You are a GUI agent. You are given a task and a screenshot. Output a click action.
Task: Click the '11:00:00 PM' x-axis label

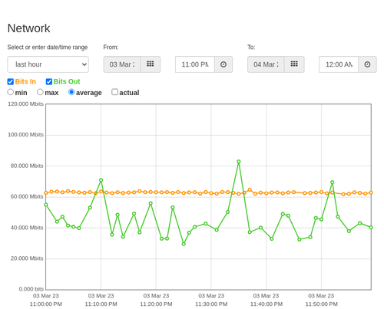(46, 304)
